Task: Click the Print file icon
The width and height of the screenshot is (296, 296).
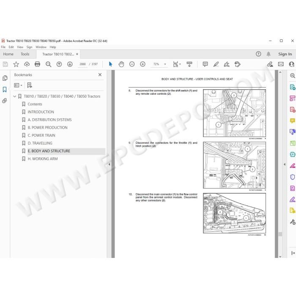Action: tap(37, 64)
